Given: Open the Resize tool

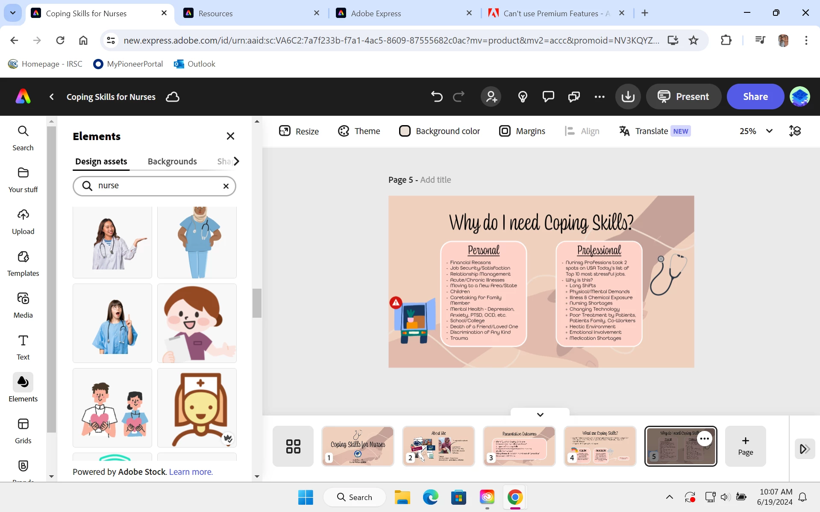Looking at the screenshot, I should 299,131.
